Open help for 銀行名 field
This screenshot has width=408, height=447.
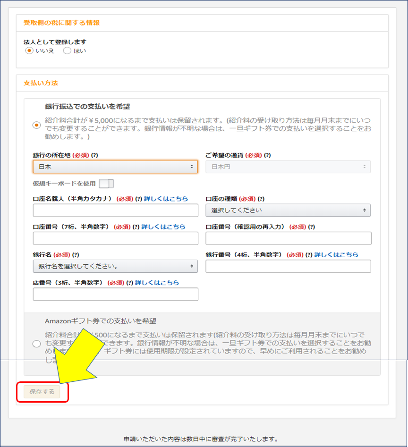[75, 254]
